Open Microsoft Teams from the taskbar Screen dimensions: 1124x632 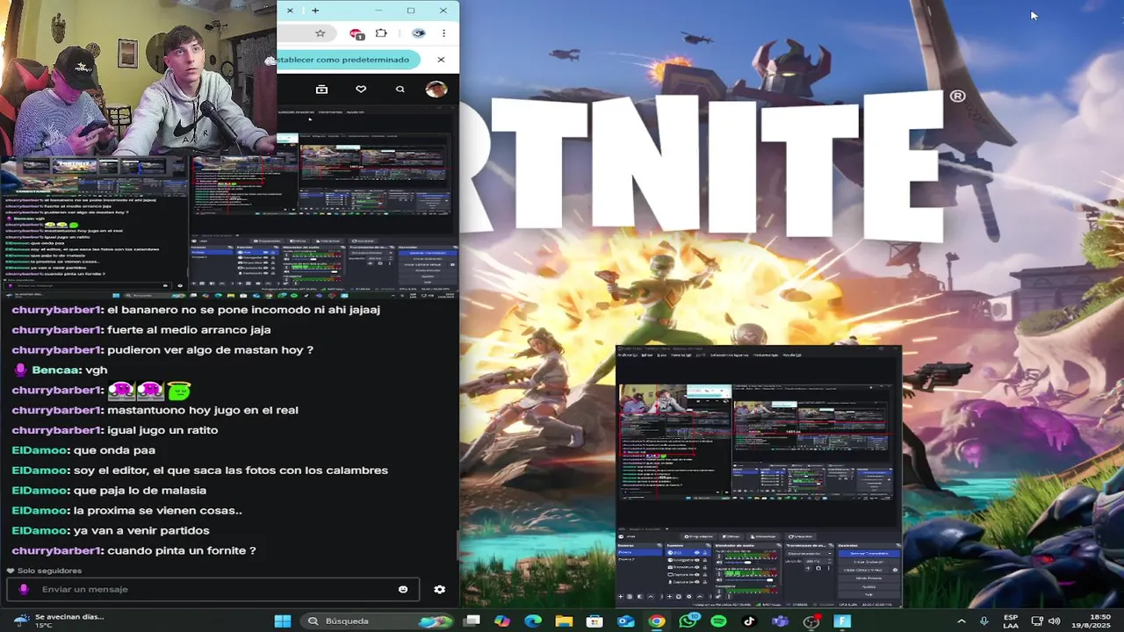tap(780, 621)
